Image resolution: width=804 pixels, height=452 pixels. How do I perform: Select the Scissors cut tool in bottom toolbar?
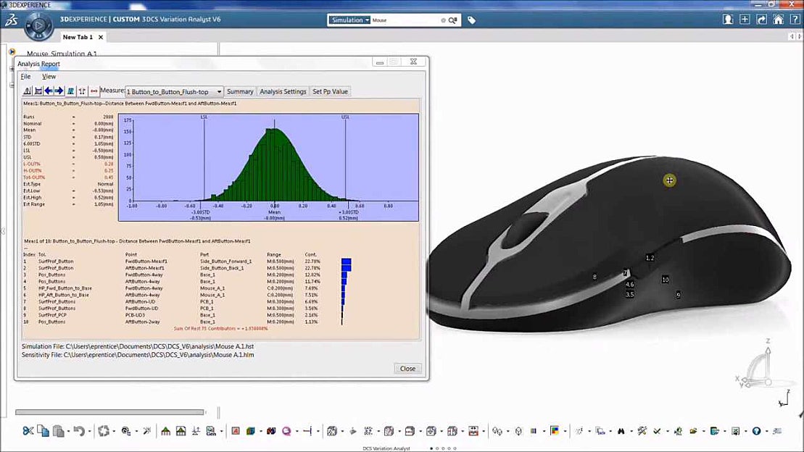click(29, 430)
